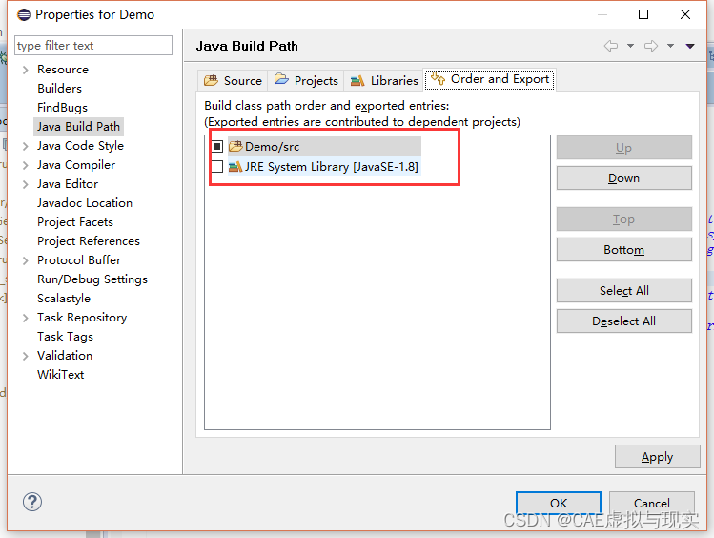
Task: Open Project References settings
Action: click(89, 241)
